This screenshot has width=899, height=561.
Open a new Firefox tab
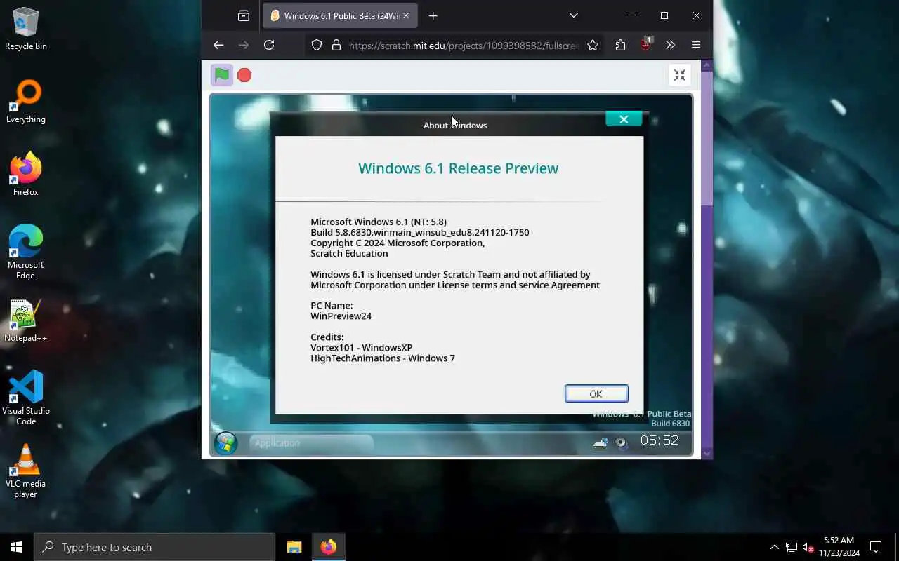[433, 15]
